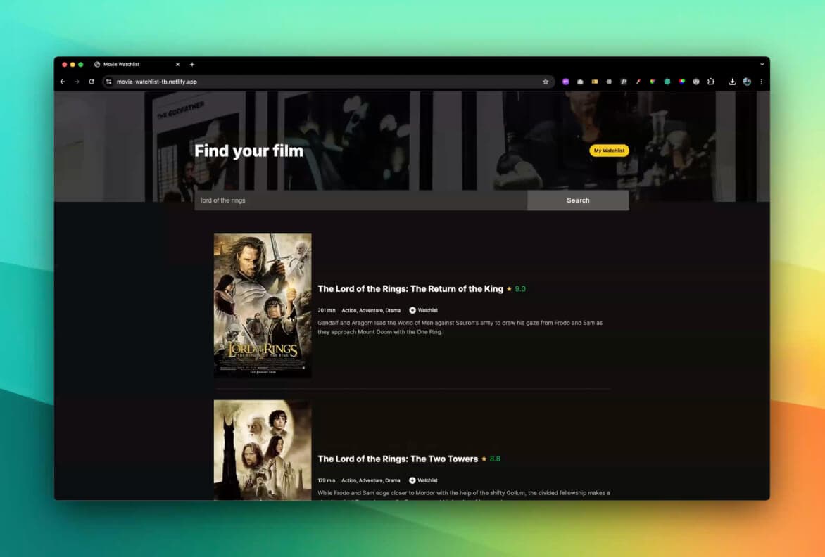Click the Return of the King movie poster

click(262, 305)
